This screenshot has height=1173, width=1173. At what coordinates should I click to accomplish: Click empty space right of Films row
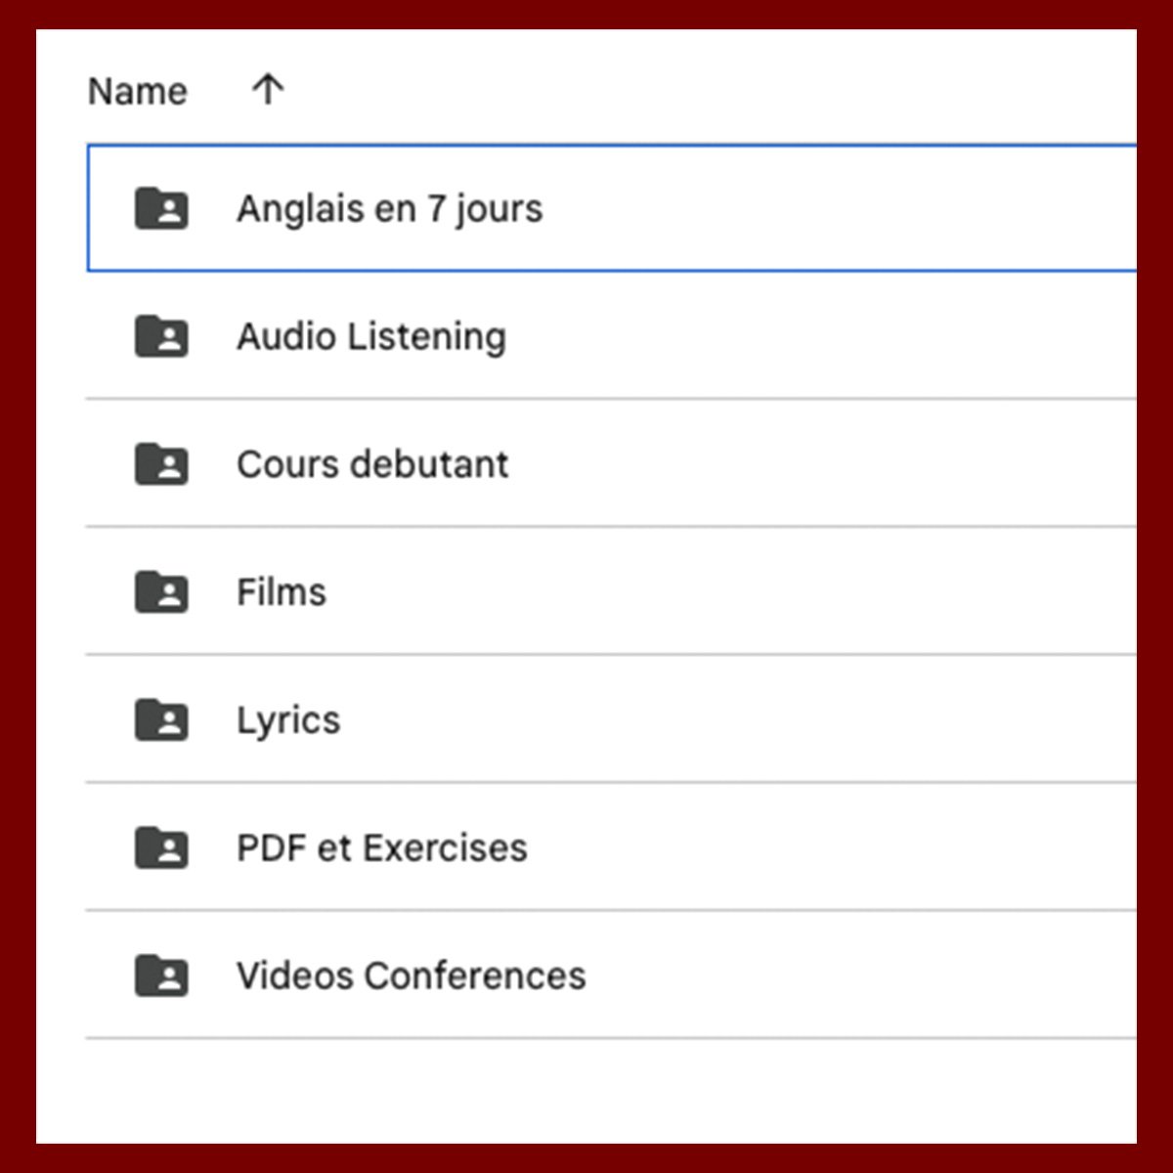click(782, 592)
